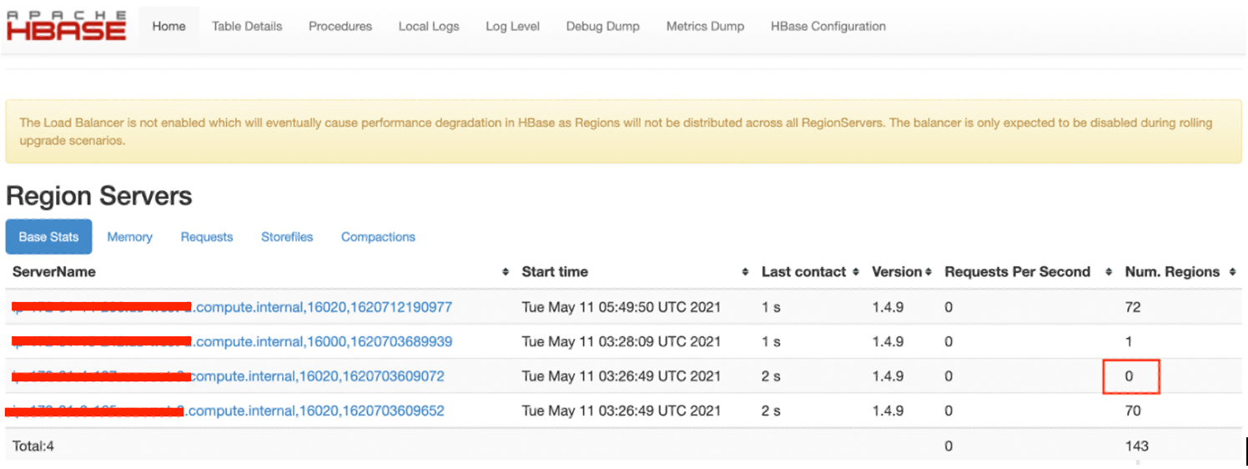Open the Home nav item
The width and height of the screenshot is (1248, 469).
coord(169,27)
